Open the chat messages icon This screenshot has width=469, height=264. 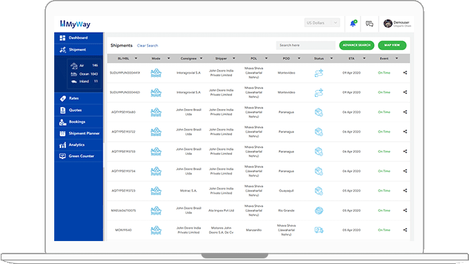370,24
